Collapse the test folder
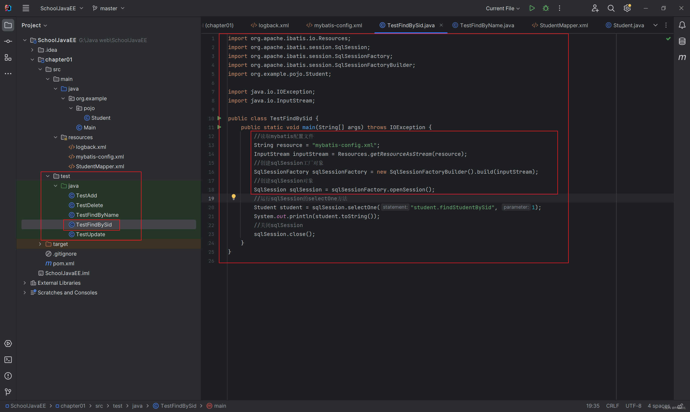The width and height of the screenshot is (690, 412). click(48, 176)
